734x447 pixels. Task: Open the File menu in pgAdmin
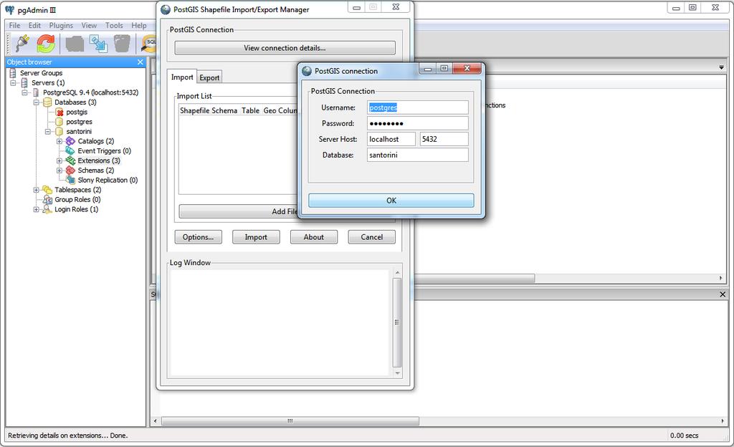point(14,25)
